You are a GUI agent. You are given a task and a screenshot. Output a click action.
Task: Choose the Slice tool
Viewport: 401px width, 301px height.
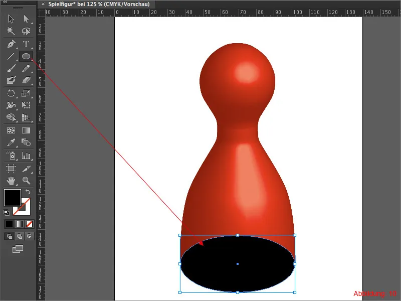coord(26,169)
